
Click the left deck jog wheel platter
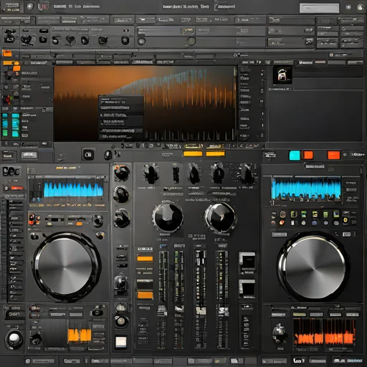[x=65, y=267]
